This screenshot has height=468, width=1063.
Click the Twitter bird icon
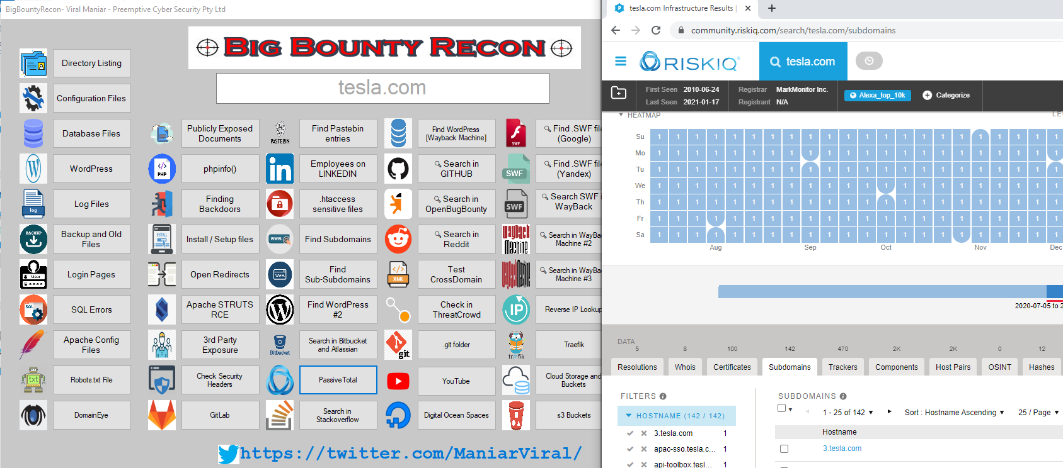(229, 454)
